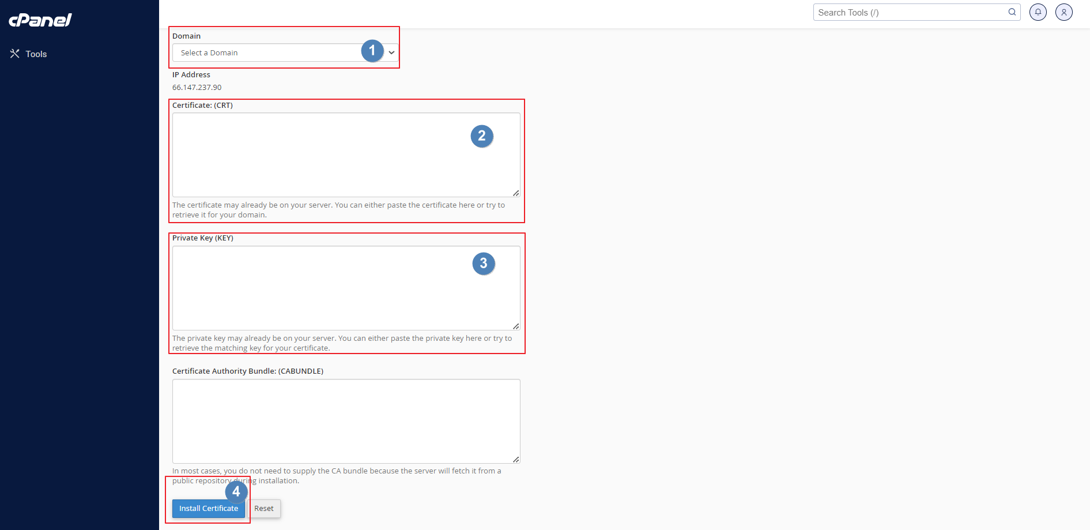Open the notifications bell icon
The height and width of the screenshot is (530, 1090).
point(1038,12)
